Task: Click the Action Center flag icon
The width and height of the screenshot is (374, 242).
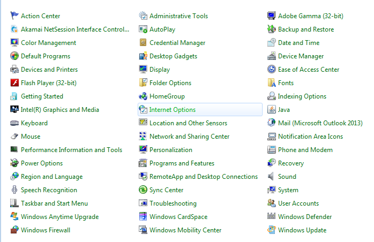Action: coord(14,16)
